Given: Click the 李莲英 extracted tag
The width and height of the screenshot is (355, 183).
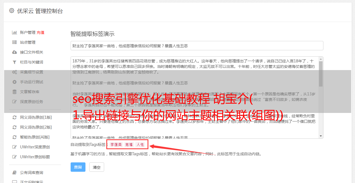Looking at the screenshot, I should tap(116, 145).
